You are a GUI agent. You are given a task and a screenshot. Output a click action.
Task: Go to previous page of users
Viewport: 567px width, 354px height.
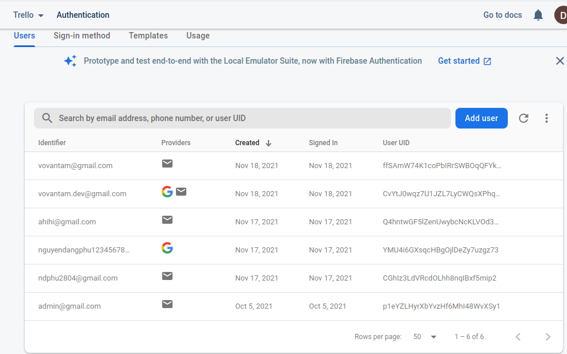coord(518,337)
